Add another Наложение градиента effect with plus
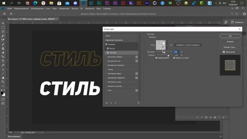The width and height of the screenshot is (247, 139). [x=137, y=78]
